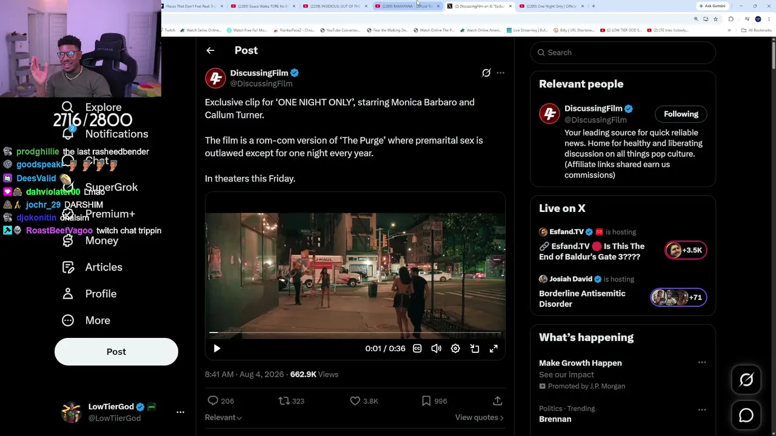Bookmark the post with 996 saves
This screenshot has width=776, height=436.
click(x=434, y=401)
